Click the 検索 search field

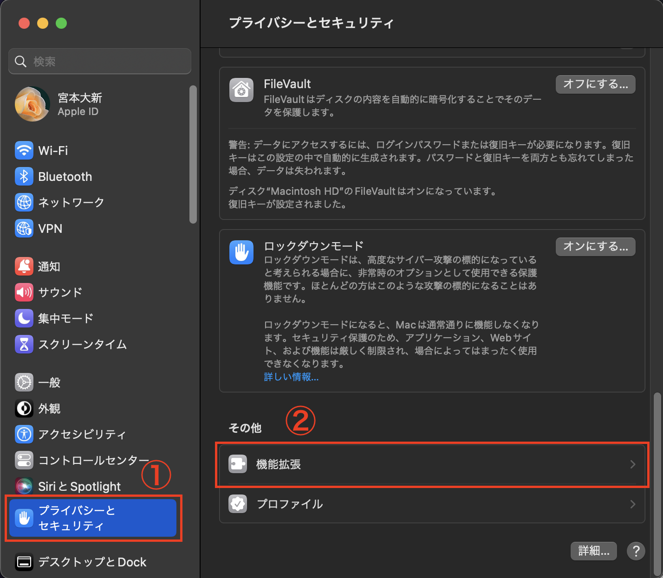tap(99, 61)
